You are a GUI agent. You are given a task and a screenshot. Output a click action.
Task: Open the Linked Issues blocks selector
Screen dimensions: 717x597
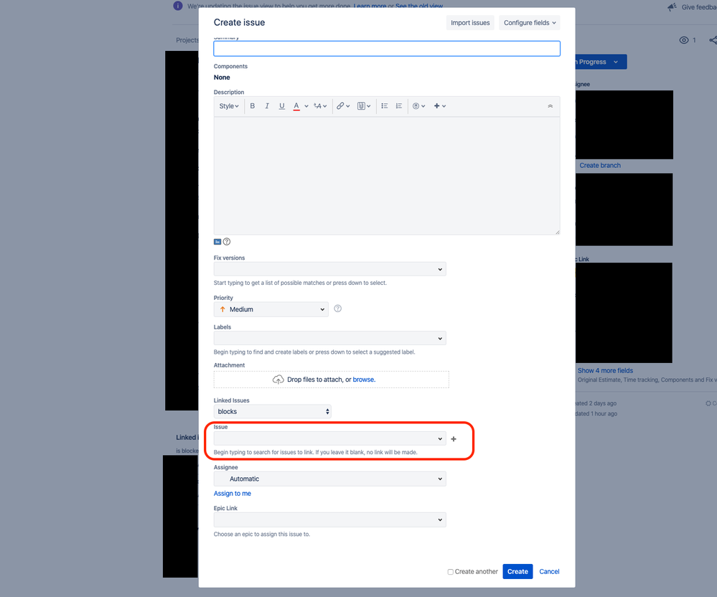[x=272, y=411]
